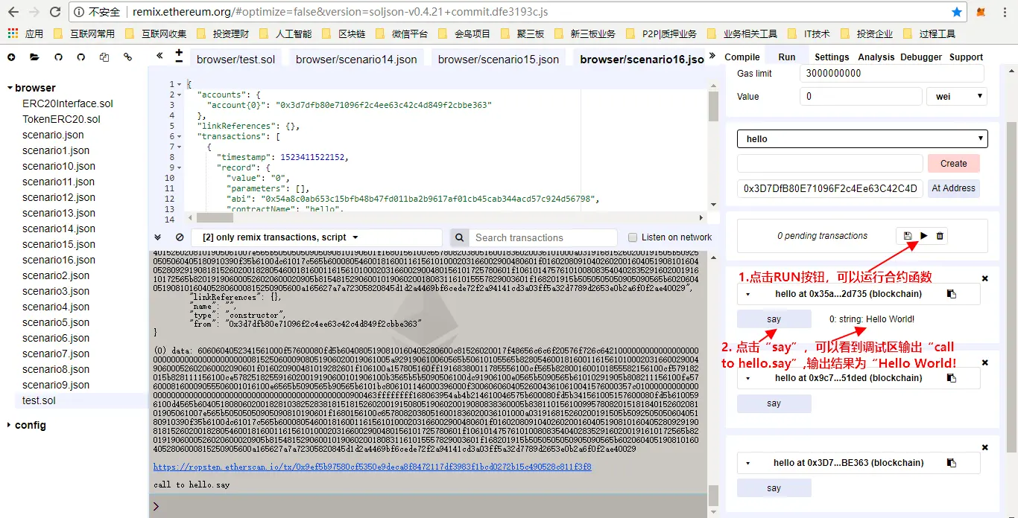Viewport: 1018px width, 518px height.
Task: Click the terminal vertical scrollbar thumb
Action: tap(713, 495)
